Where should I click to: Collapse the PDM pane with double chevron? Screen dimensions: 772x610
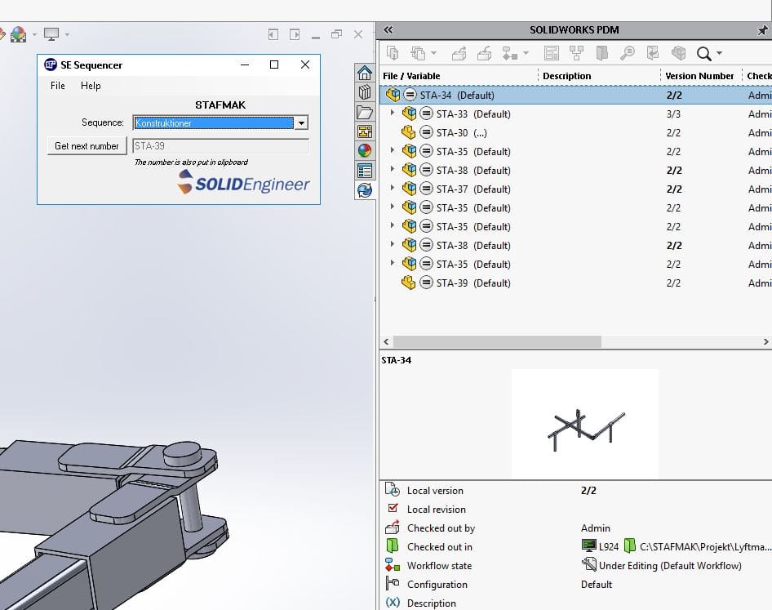click(388, 30)
